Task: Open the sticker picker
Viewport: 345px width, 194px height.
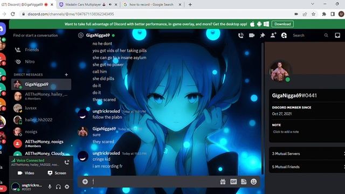Action: (244, 182)
